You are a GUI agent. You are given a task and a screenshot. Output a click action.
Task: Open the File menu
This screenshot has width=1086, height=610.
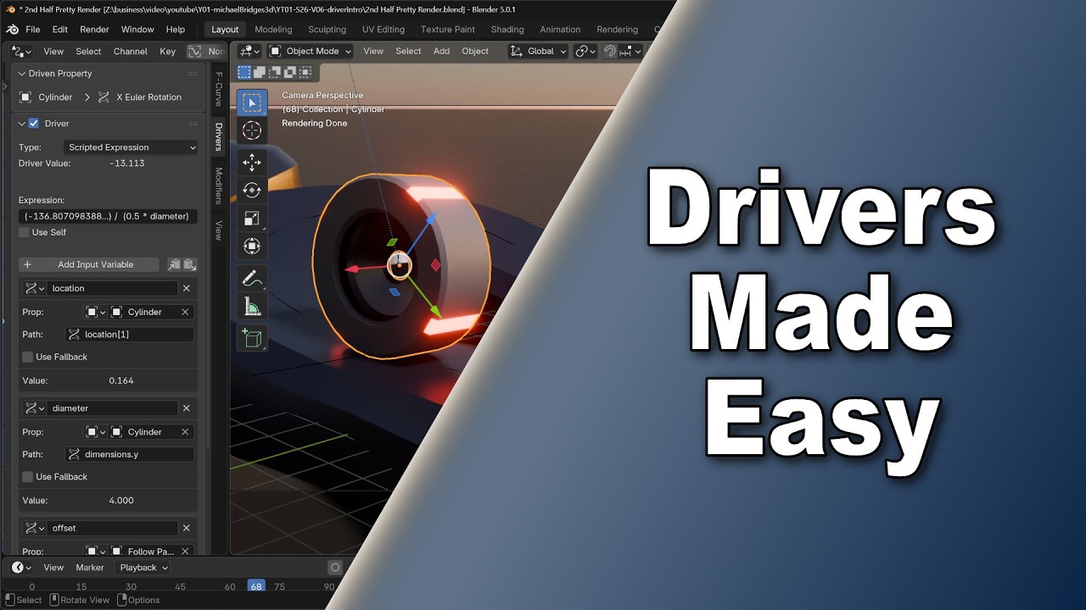(x=33, y=30)
